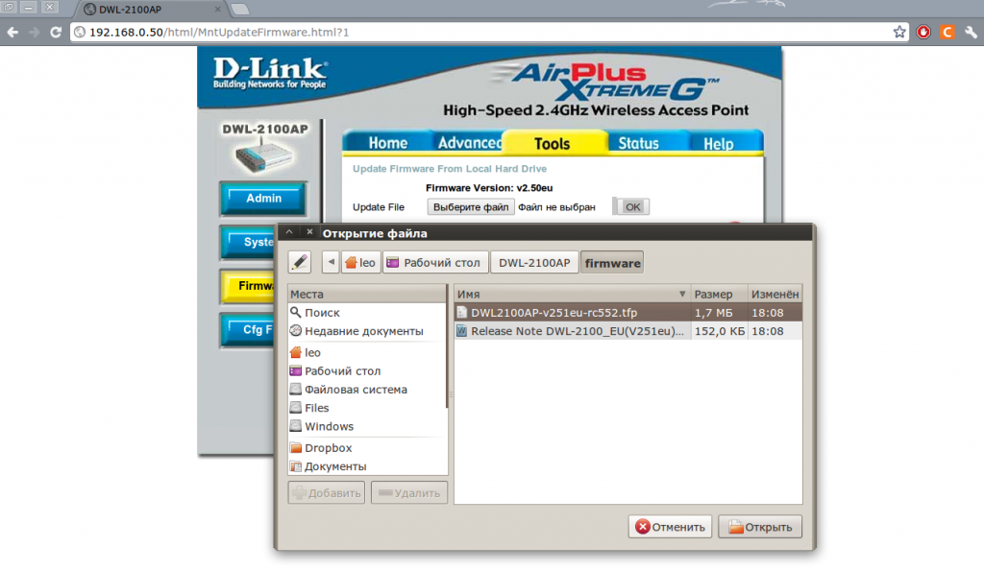Click the D-Link logo

click(270, 73)
